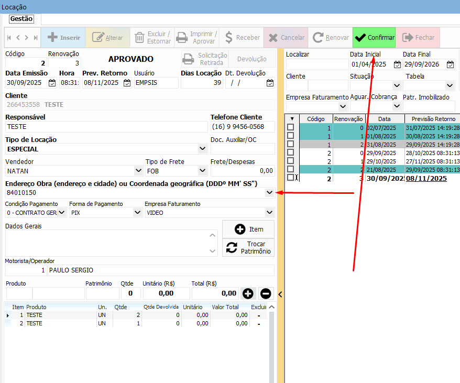The width and height of the screenshot is (460, 383).
Task: Expand the Endereço Obra address dropdown
Action: tap(269, 193)
